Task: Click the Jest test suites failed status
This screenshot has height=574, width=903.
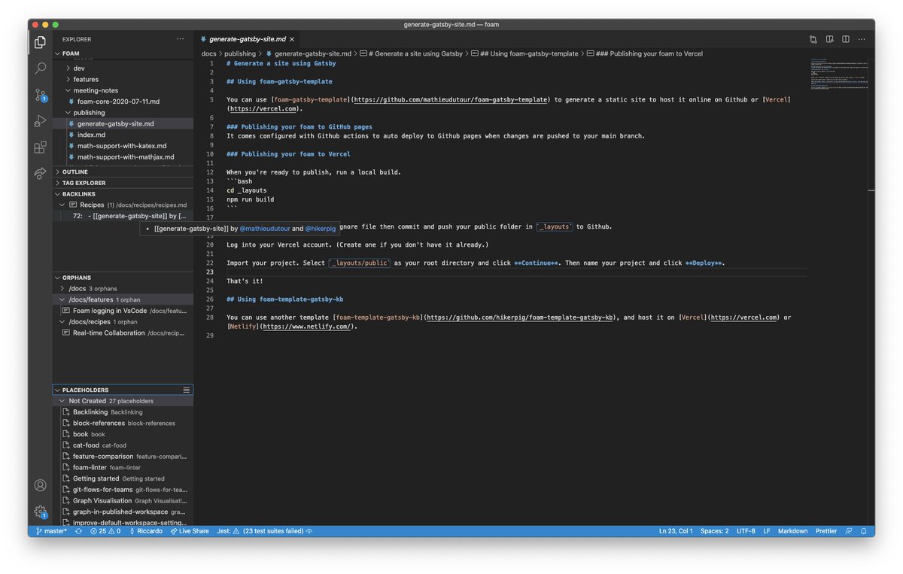Action: pos(264,531)
